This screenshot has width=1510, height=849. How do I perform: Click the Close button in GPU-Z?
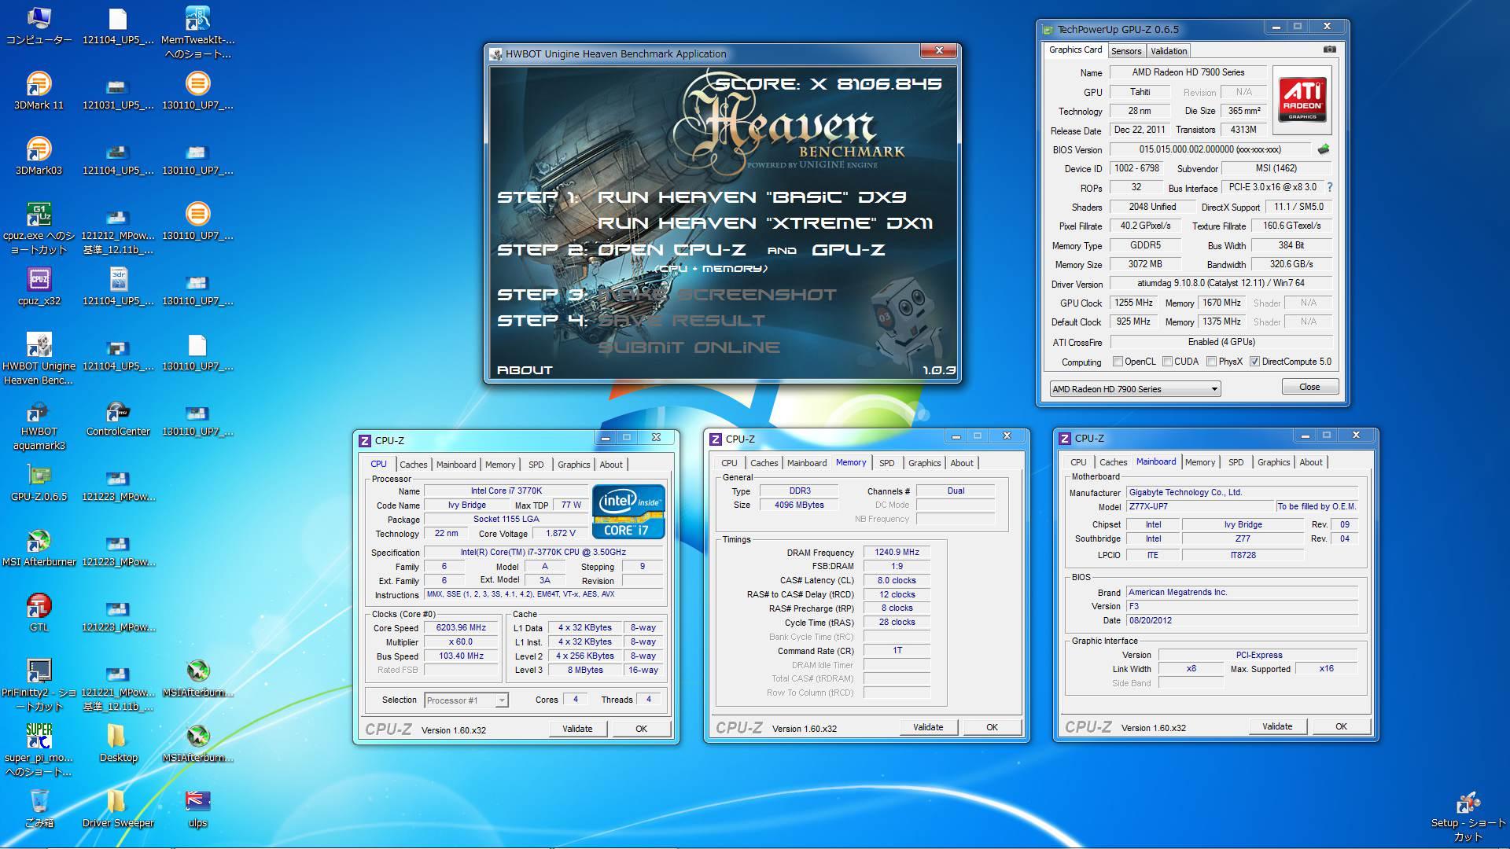(x=1309, y=387)
